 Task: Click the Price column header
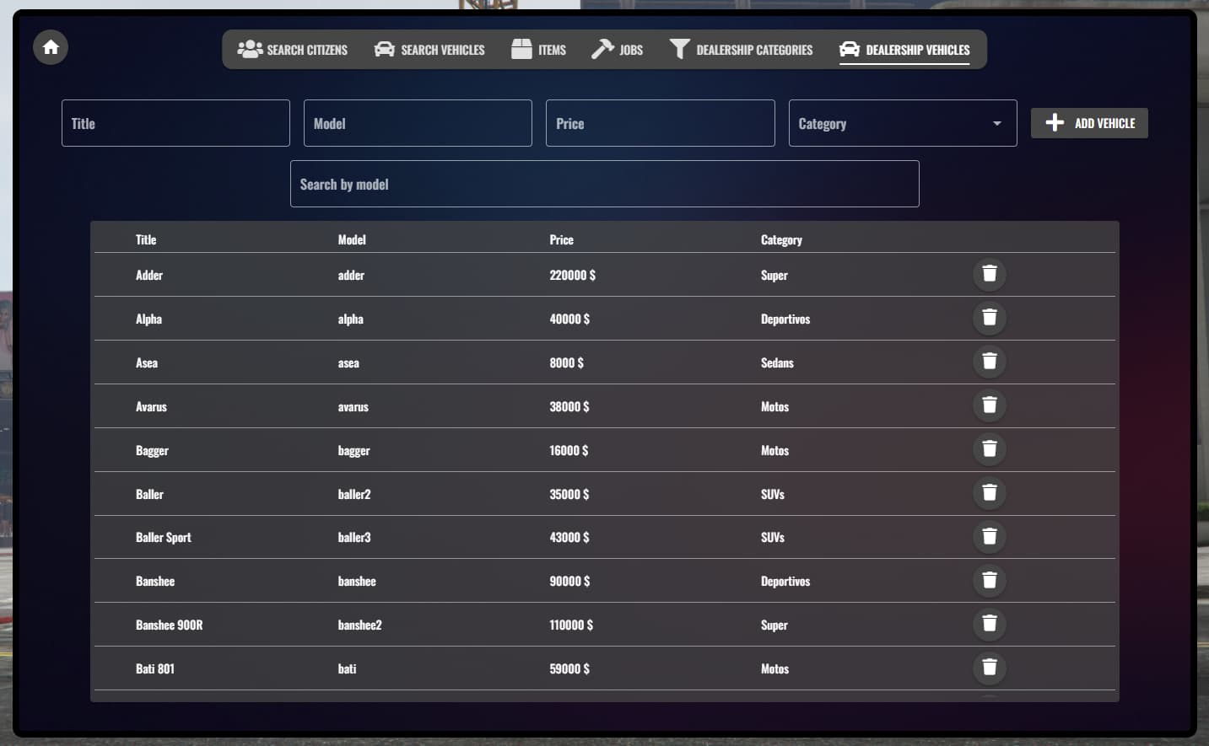coord(561,239)
